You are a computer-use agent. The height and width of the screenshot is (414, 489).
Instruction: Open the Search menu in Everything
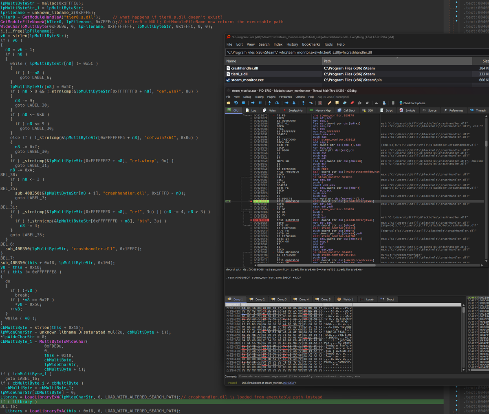[264, 44]
